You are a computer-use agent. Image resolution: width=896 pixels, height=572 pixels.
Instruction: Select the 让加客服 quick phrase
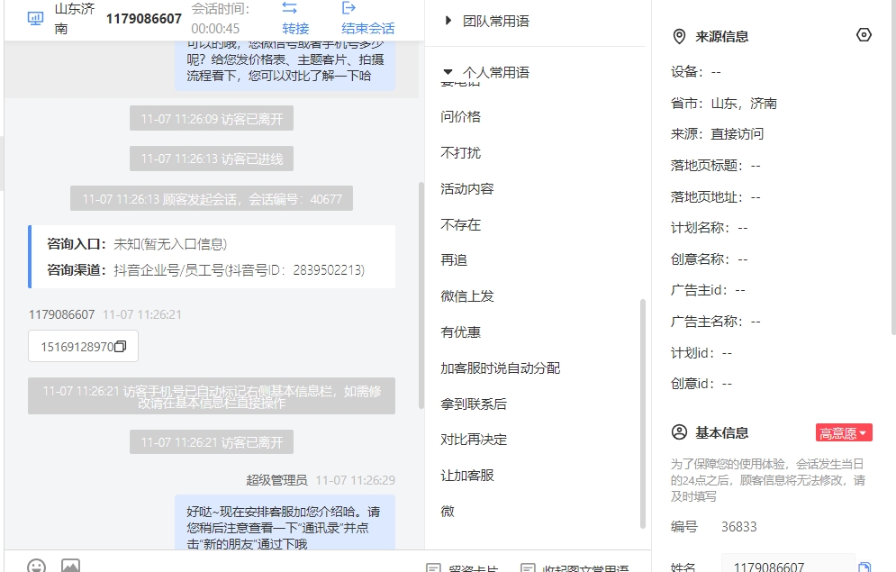[x=466, y=476]
